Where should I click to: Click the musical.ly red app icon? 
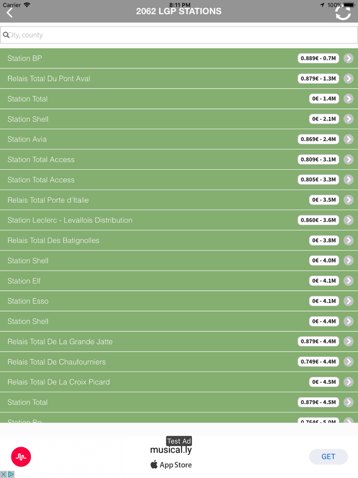click(x=21, y=457)
